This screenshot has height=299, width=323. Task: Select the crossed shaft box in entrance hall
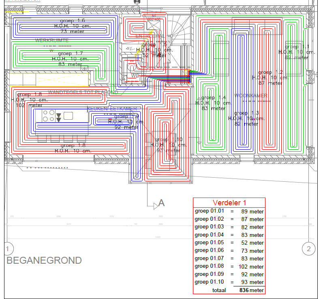[x=154, y=26]
